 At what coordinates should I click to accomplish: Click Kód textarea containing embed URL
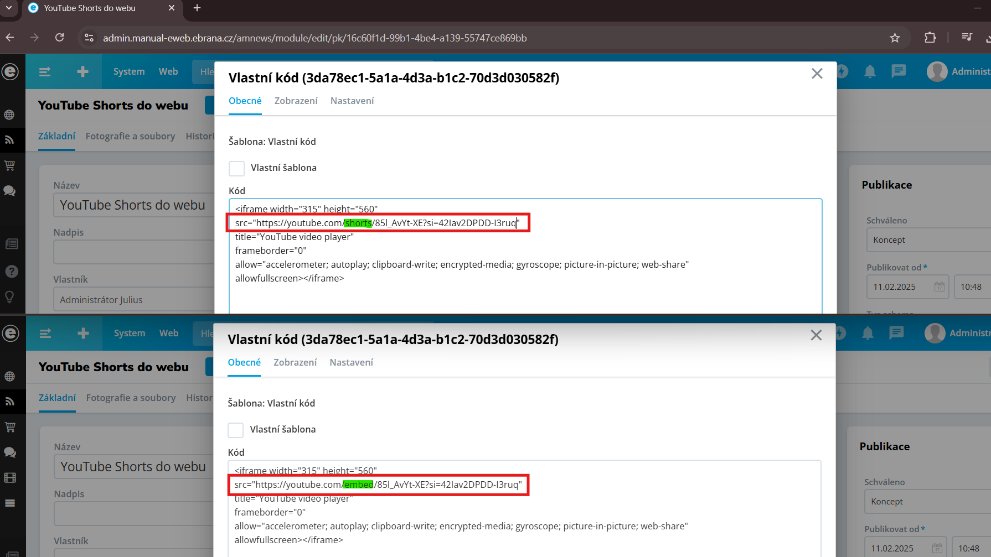pyautogui.click(x=524, y=508)
